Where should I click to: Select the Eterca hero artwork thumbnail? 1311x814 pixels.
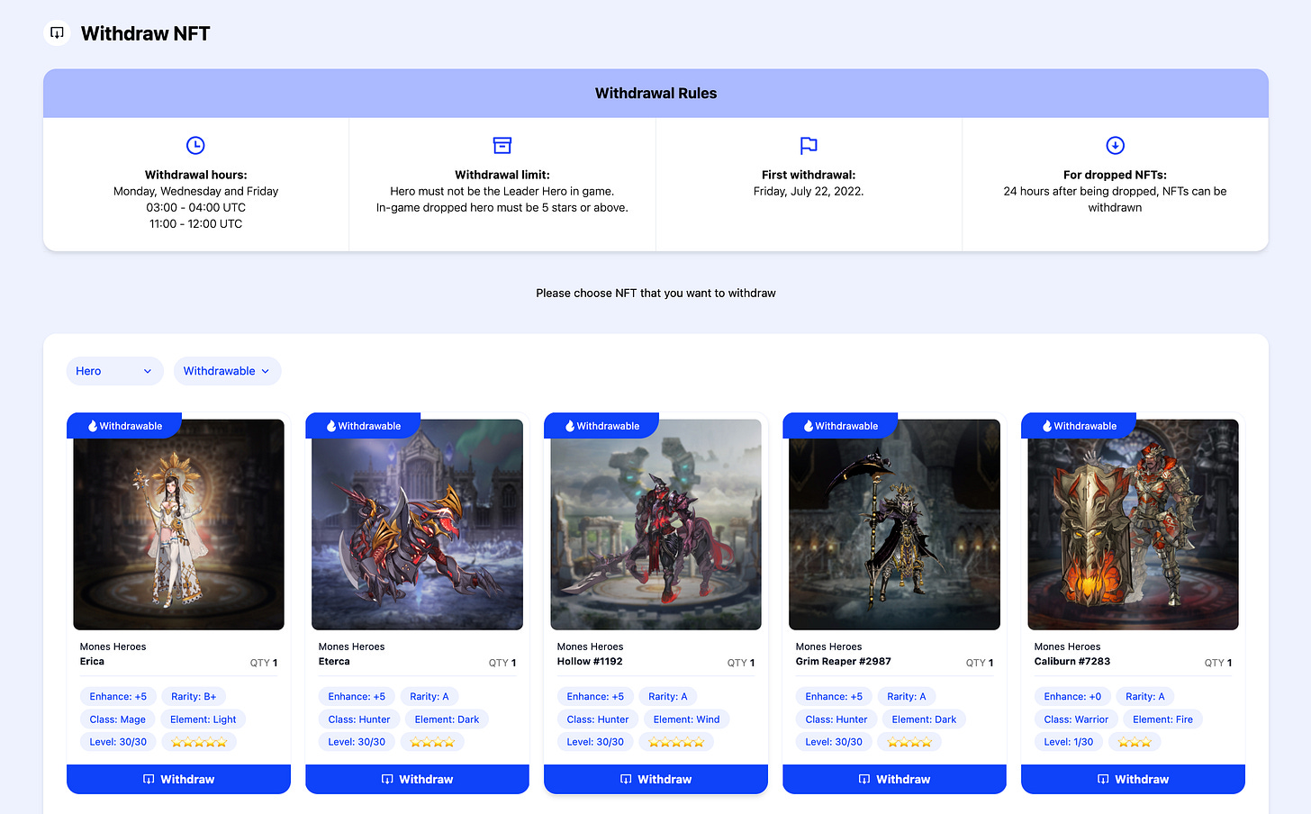417,524
